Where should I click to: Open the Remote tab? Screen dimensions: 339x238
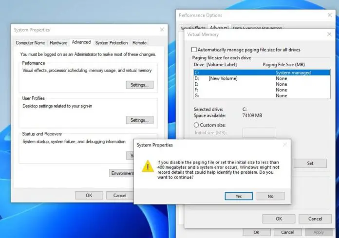click(139, 43)
